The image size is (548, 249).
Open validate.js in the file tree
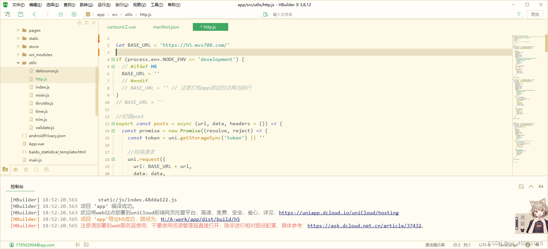[45, 127]
